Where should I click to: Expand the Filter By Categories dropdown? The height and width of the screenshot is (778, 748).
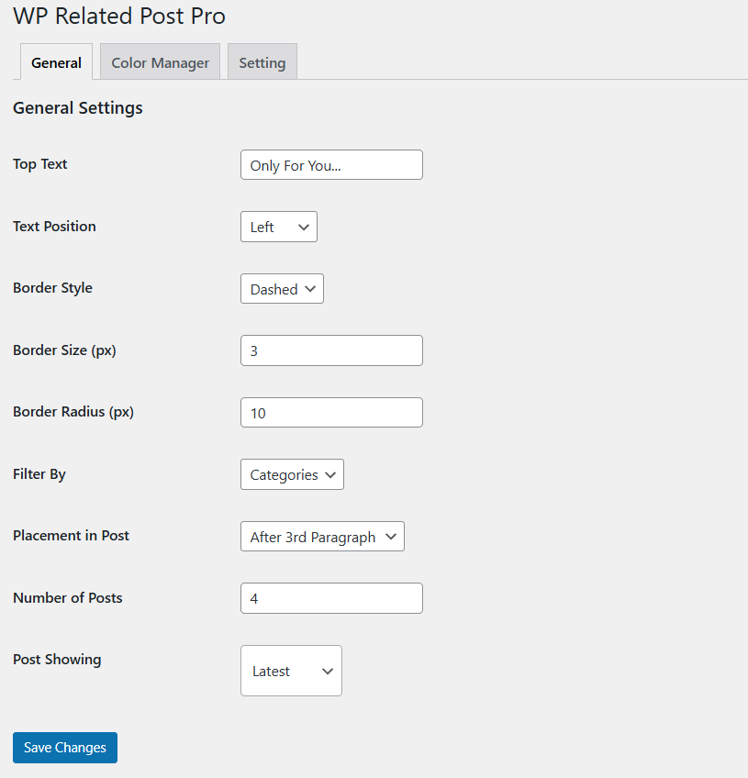coord(292,474)
